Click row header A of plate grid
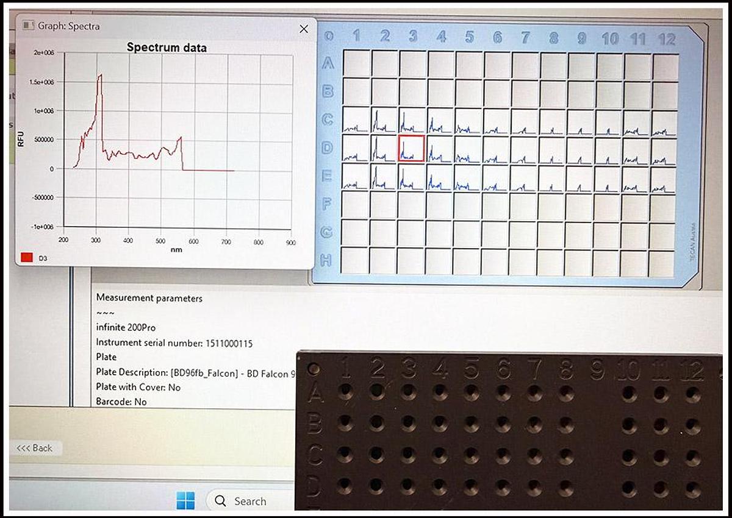 tap(328, 63)
